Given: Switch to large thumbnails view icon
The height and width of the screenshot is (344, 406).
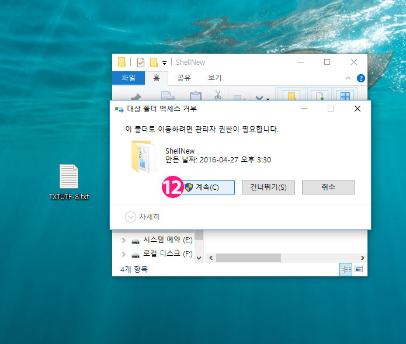Looking at the screenshot, I should 359,269.
